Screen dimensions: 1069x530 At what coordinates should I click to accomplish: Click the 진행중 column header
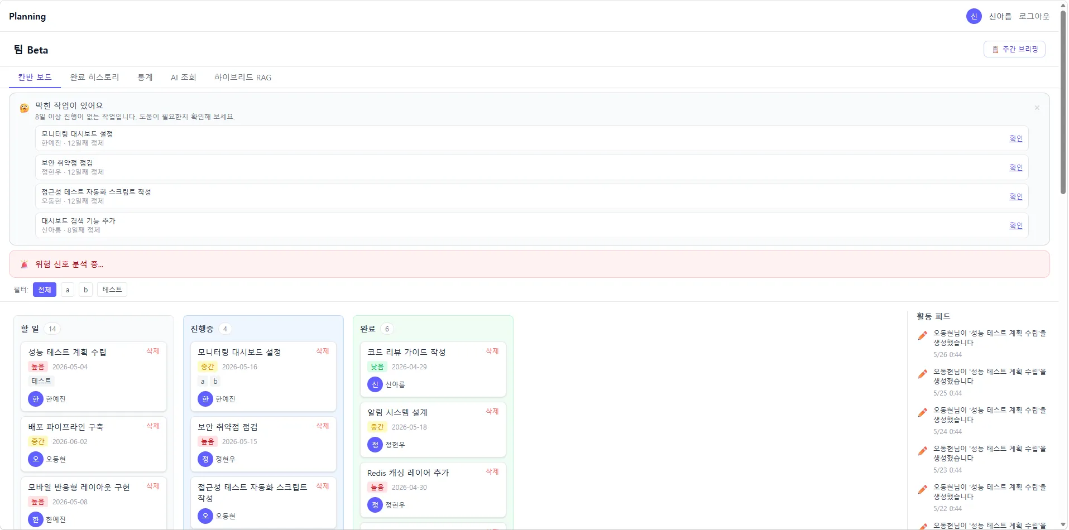pyautogui.click(x=202, y=329)
